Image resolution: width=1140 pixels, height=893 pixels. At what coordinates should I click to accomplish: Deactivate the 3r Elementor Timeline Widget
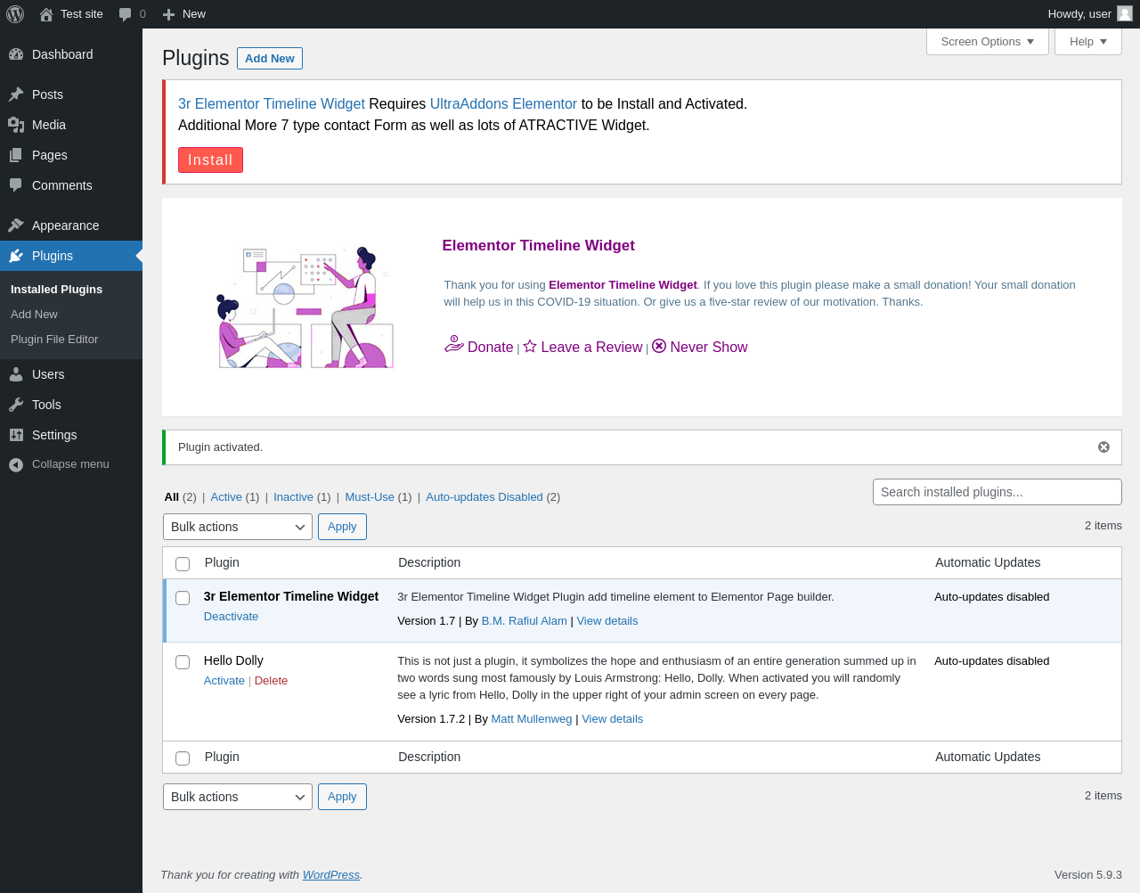(231, 617)
